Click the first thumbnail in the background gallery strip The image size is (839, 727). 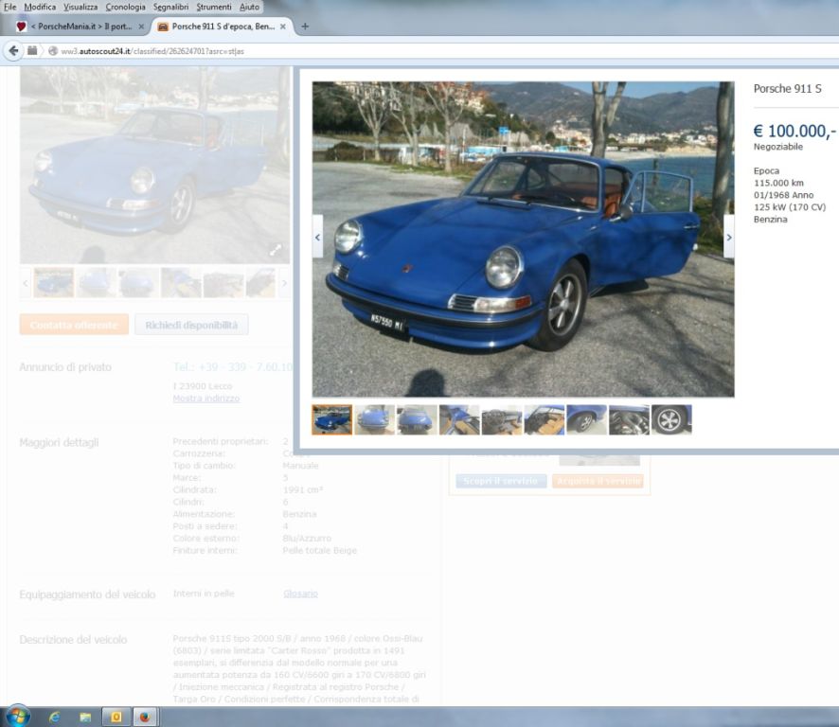(54, 282)
